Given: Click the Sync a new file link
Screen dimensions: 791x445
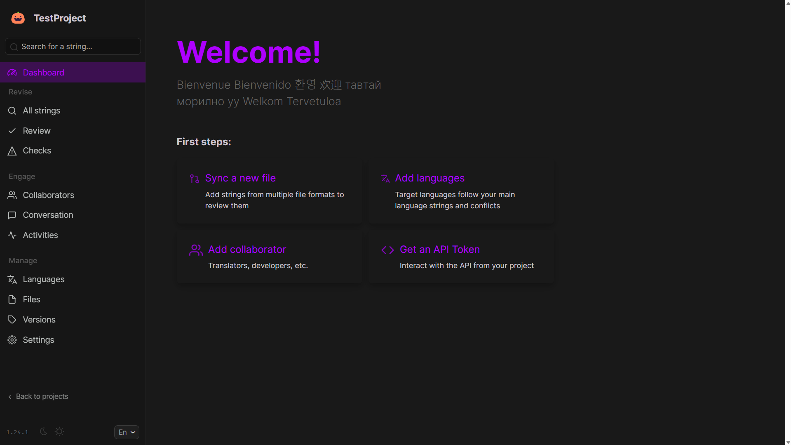Looking at the screenshot, I should [x=240, y=178].
